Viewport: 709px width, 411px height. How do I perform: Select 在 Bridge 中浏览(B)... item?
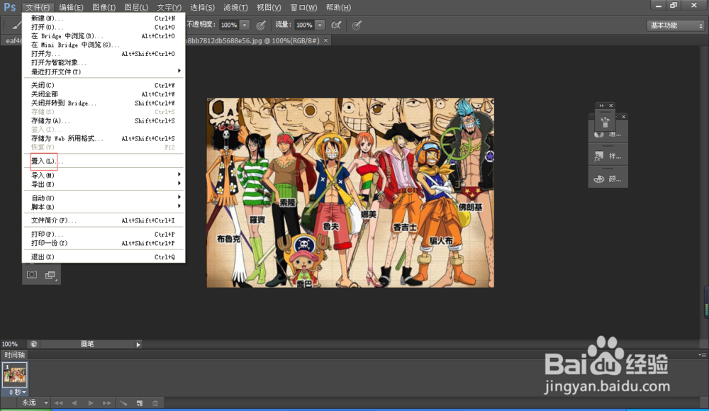tap(104, 35)
